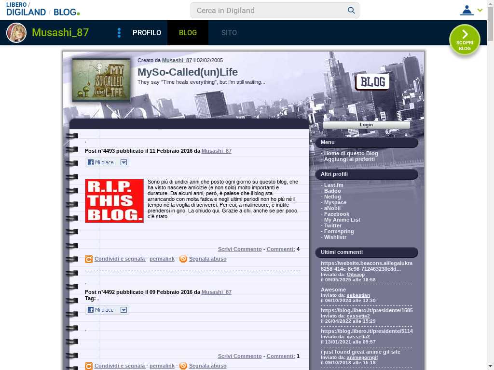This screenshot has height=370, width=494.
Task: Click the green Scopri Blog button
Action: (465, 40)
